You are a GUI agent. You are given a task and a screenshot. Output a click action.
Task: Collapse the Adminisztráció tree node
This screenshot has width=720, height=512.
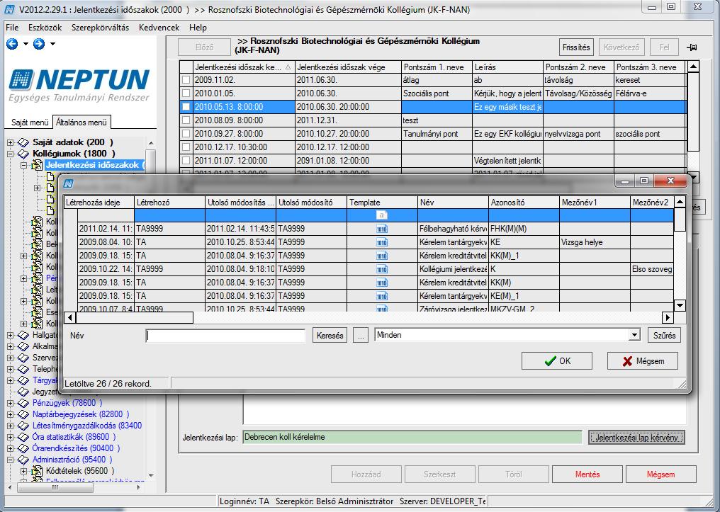tap(11, 459)
